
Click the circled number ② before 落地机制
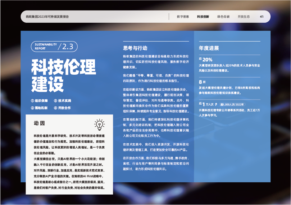click(x=33, y=108)
